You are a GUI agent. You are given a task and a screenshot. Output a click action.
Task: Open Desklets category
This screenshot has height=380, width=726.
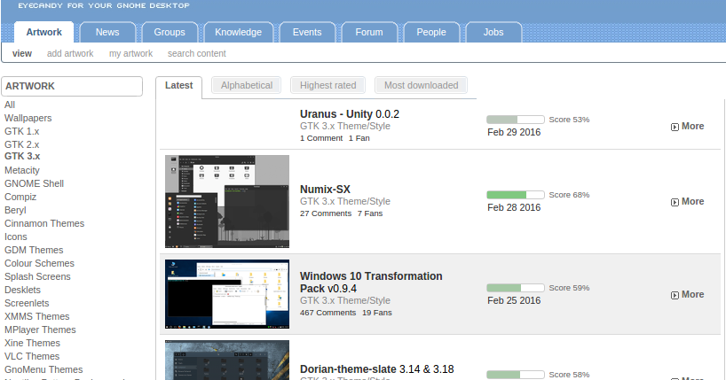pyautogui.click(x=23, y=290)
